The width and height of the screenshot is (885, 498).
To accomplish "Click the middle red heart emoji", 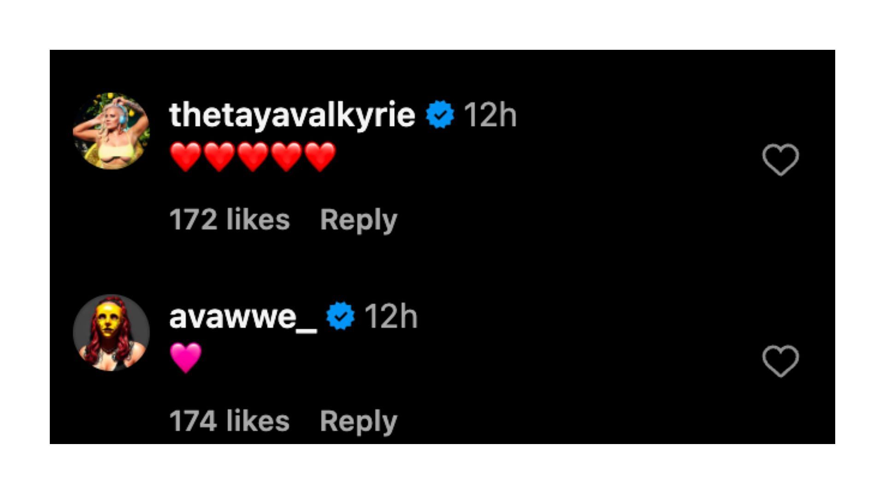I will click(x=253, y=157).
